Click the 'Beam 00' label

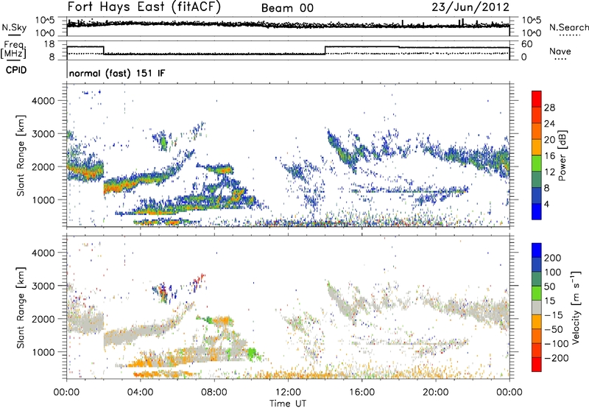[x=287, y=8]
